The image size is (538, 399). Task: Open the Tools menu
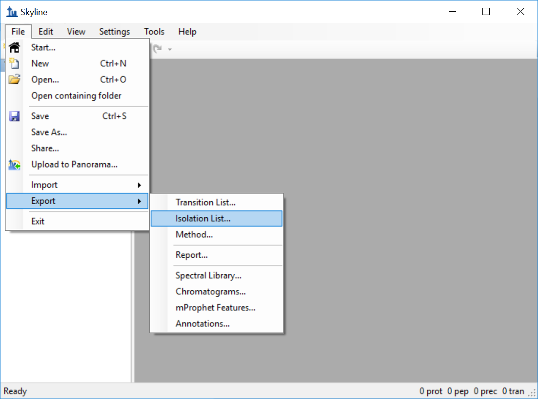click(154, 32)
